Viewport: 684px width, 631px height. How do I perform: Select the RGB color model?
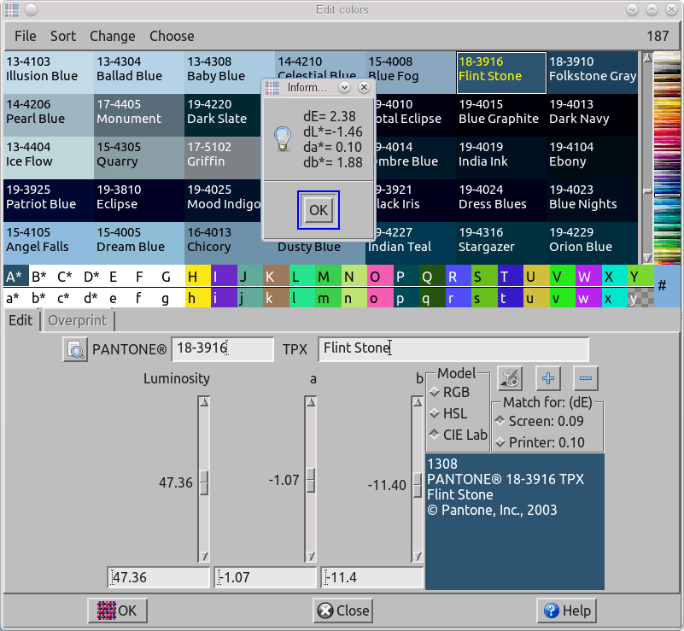450,392
